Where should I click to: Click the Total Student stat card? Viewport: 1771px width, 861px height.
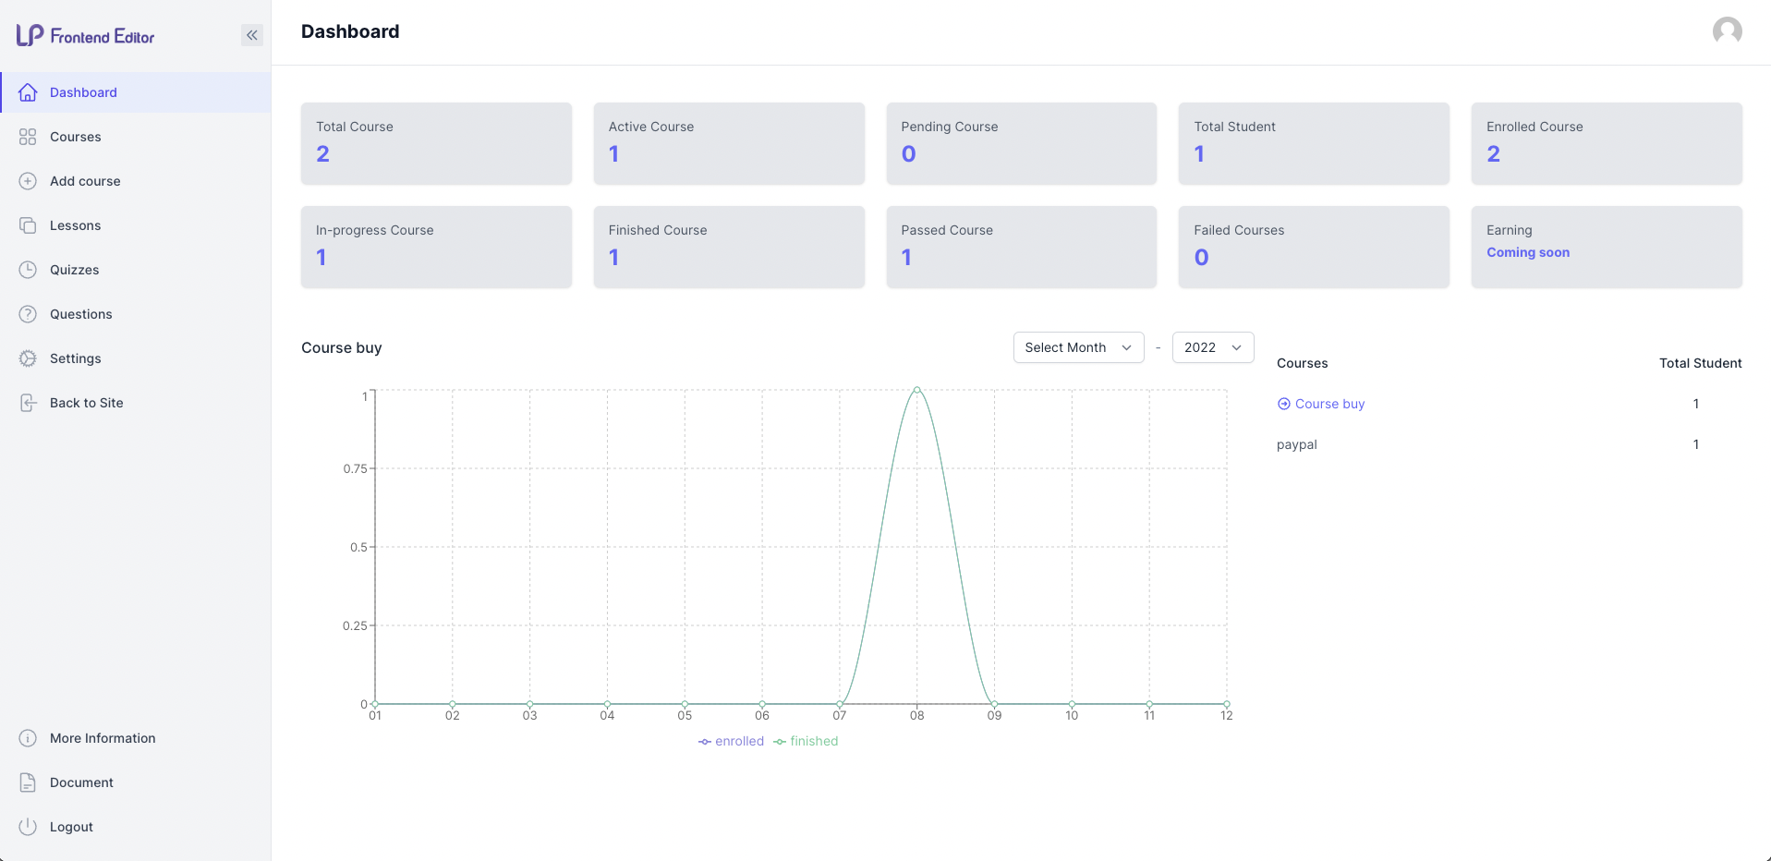1314,143
